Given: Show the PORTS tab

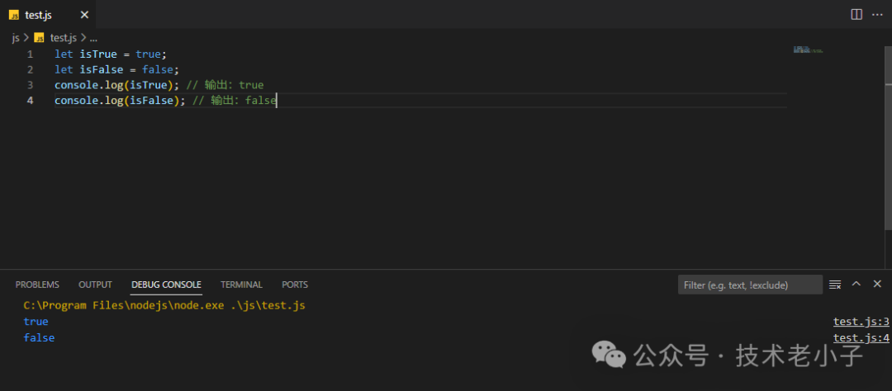Looking at the screenshot, I should (294, 285).
